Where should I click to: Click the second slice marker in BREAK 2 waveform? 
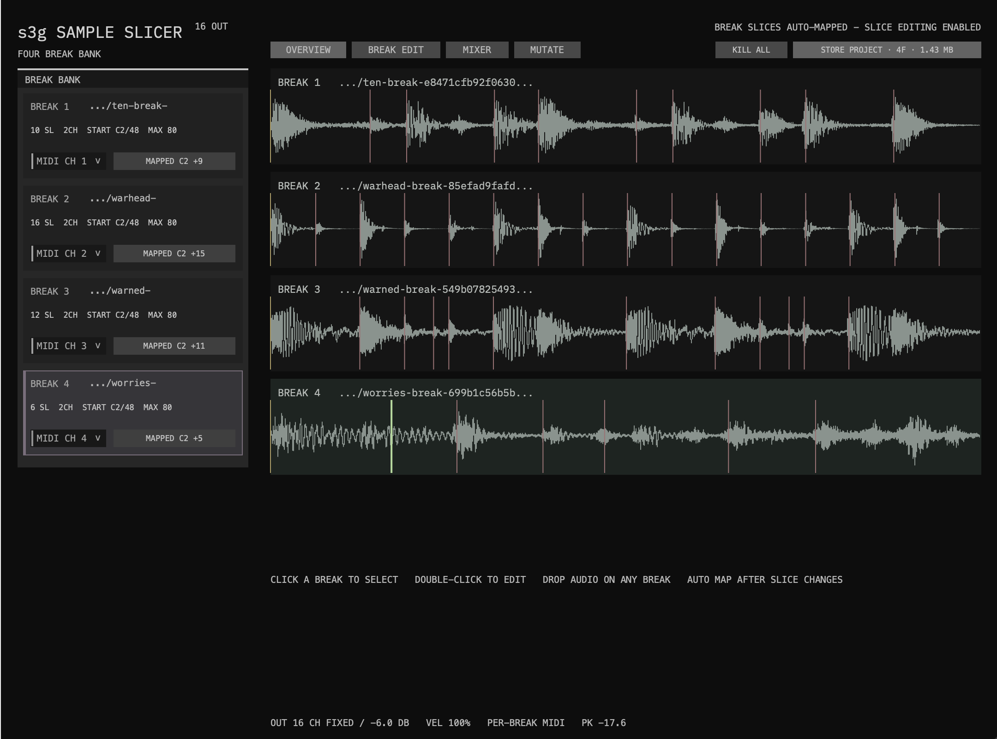(x=316, y=230)
